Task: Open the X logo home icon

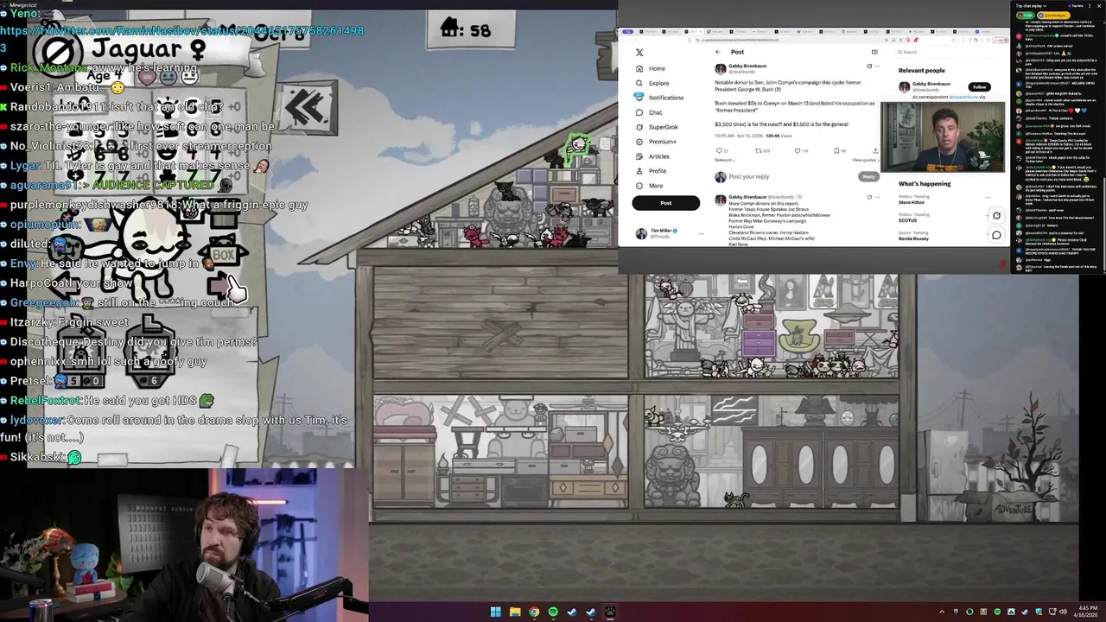Action: tap(639, 53)
